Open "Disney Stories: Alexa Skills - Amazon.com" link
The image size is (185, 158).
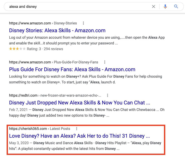[x=57, y=30]
